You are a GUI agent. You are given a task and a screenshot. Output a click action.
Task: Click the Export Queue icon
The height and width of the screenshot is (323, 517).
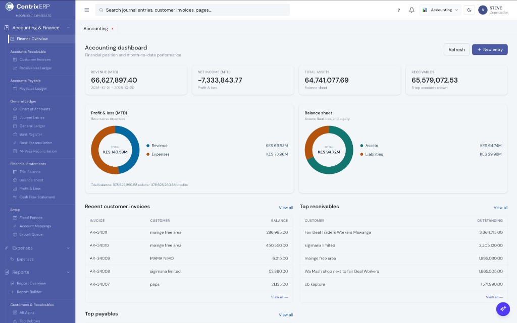point(15,234)
